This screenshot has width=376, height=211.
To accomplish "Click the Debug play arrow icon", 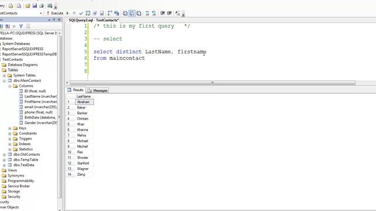I will [x=68, y=13].
